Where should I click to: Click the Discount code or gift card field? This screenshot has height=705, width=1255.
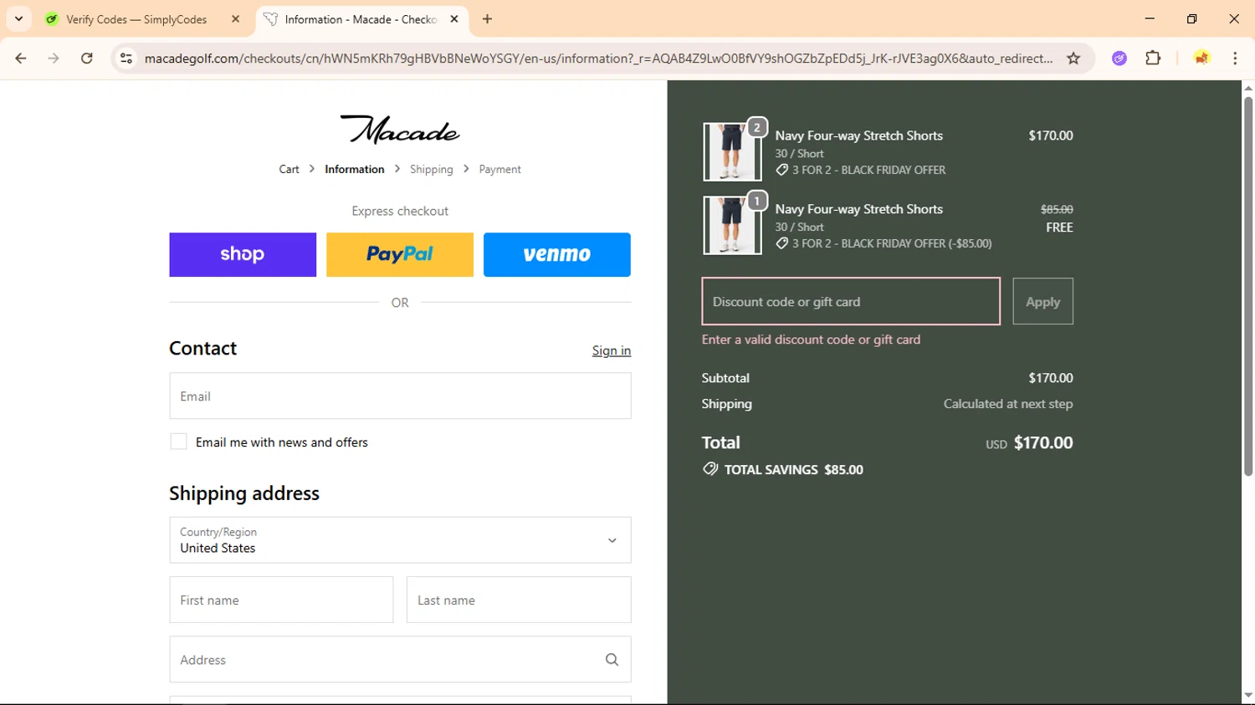coord(851,301)
